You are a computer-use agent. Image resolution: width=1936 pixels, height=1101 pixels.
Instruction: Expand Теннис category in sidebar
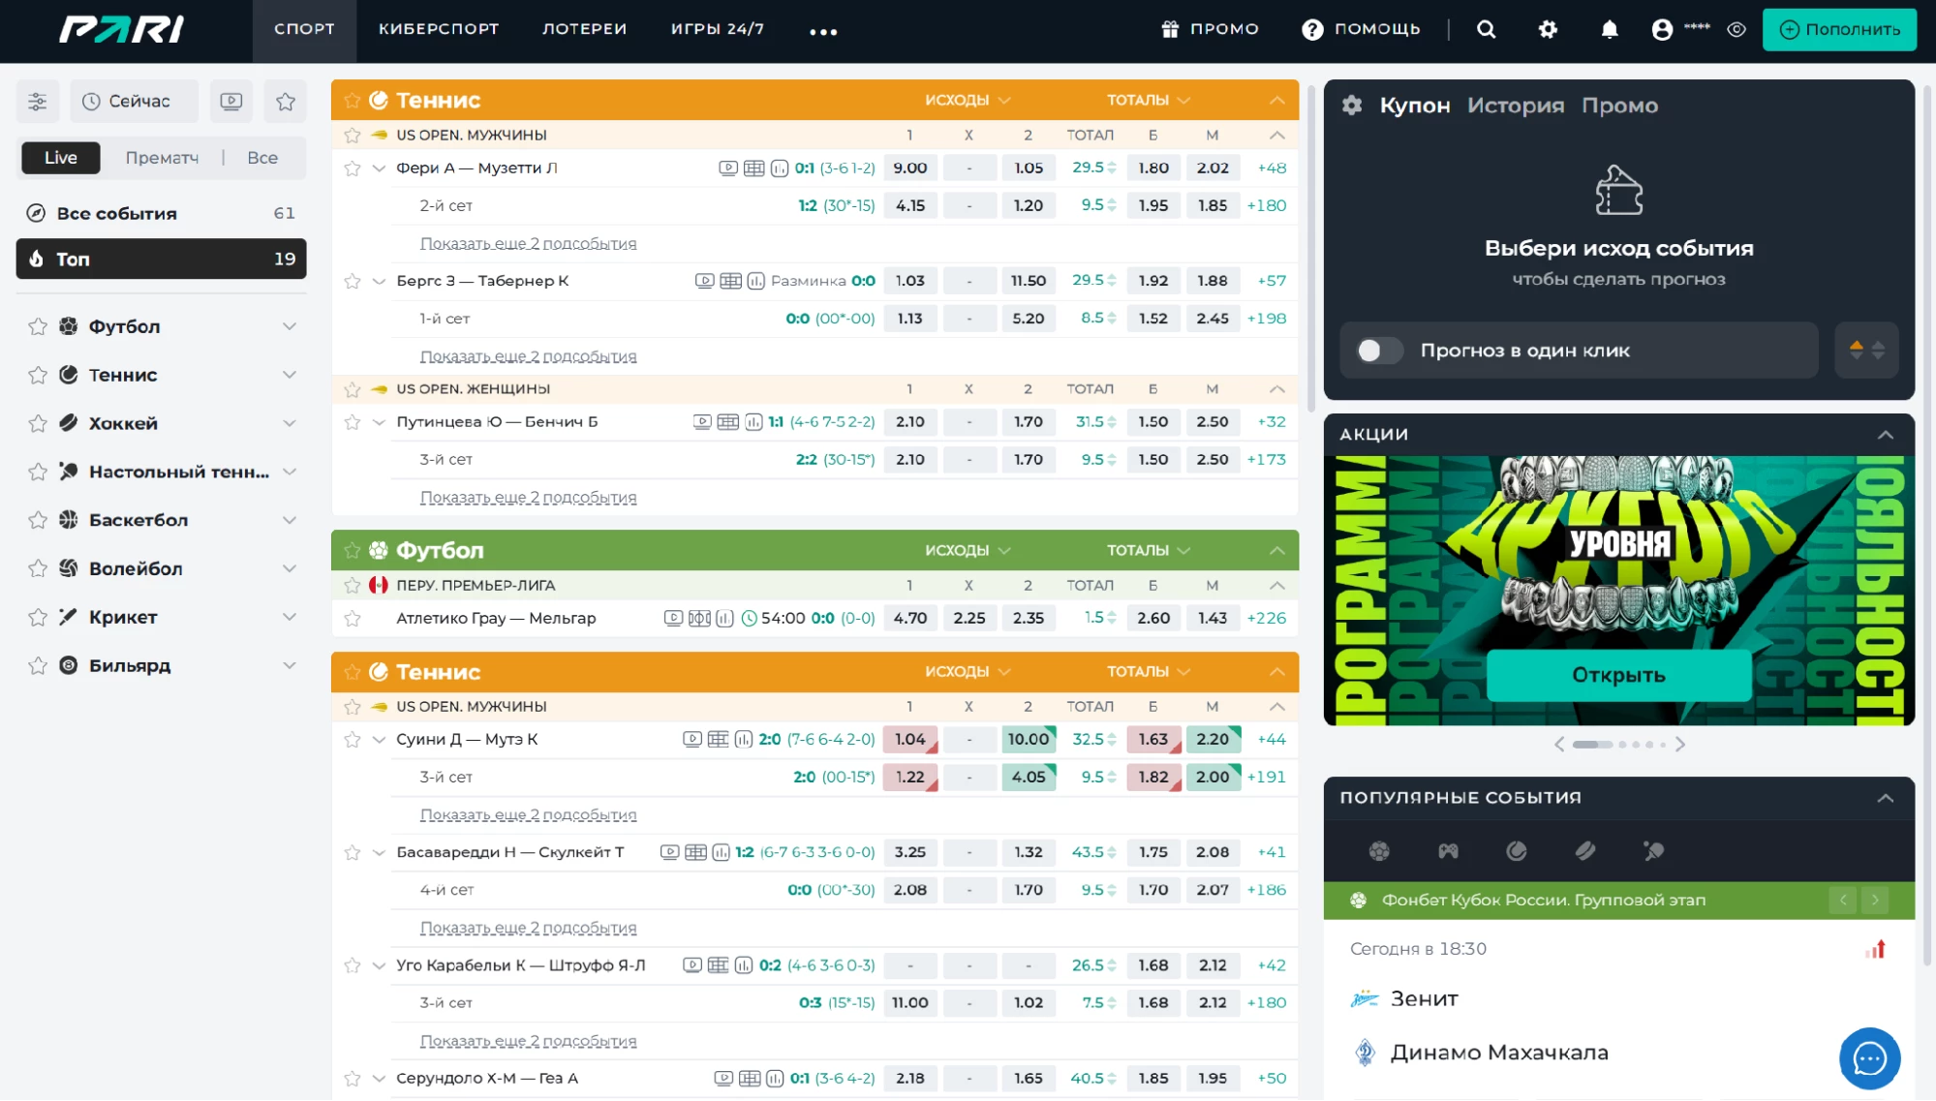click(289, 375)
